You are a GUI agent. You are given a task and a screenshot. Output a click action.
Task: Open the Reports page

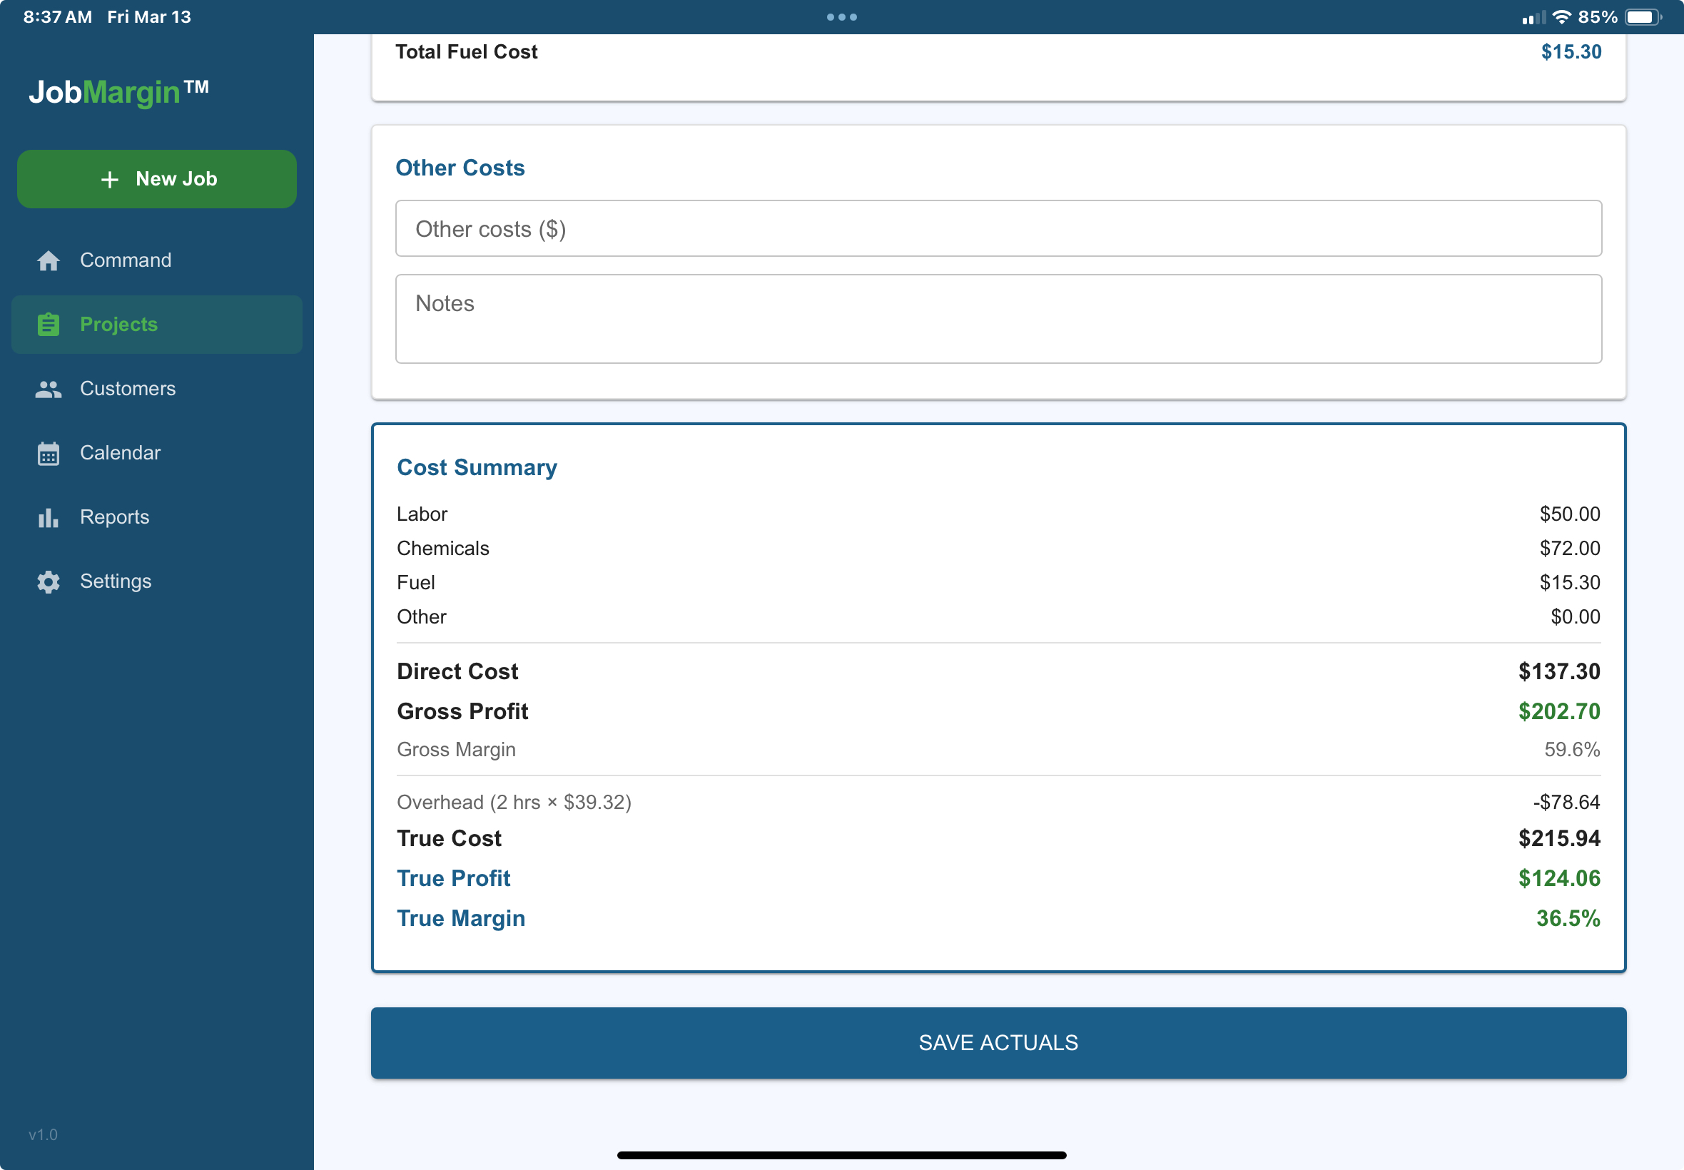[x=114, y=517]
